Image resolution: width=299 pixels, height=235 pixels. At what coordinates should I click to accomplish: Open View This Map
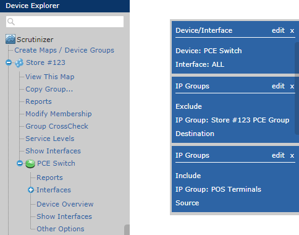tap(50, 77)
